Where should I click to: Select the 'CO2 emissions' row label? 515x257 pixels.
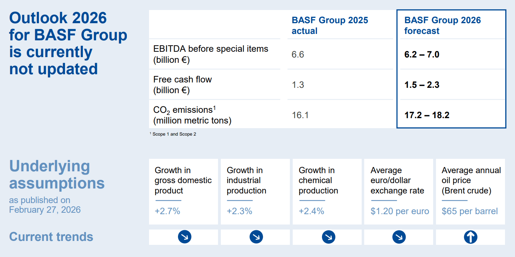click(192, 115)
